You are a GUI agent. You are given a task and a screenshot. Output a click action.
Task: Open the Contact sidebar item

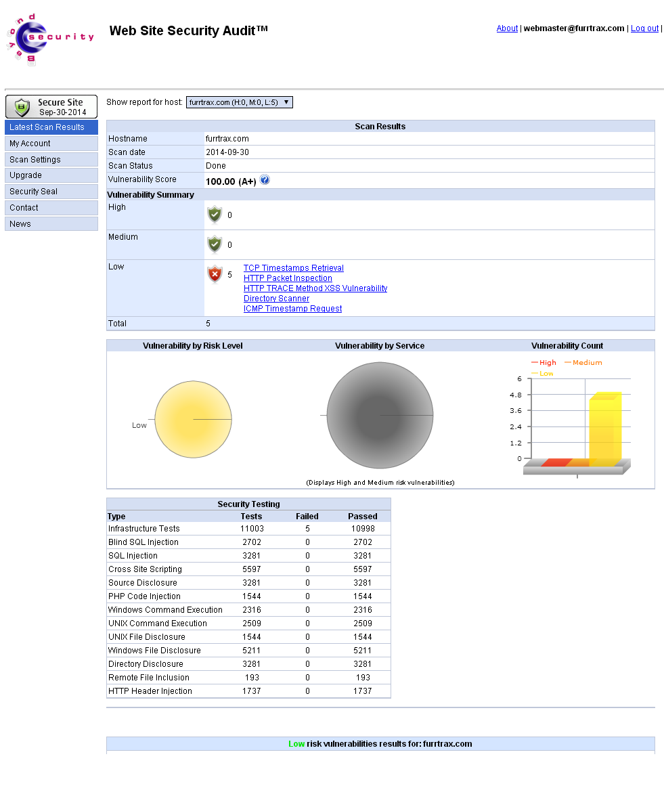pos(51,208)
